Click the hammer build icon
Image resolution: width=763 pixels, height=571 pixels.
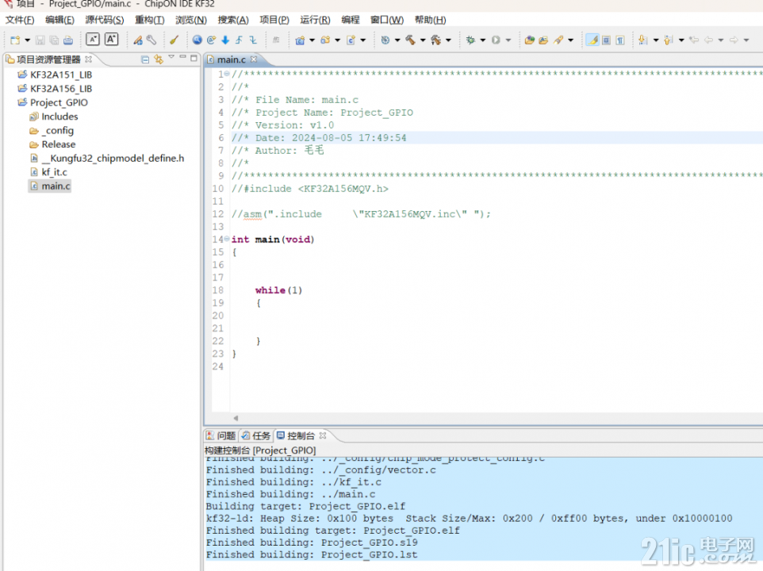click(x=411, y=40)
